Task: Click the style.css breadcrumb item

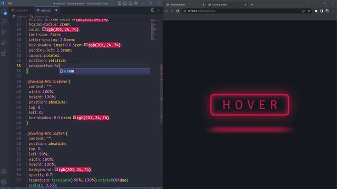Action: [x=20, y=16]
